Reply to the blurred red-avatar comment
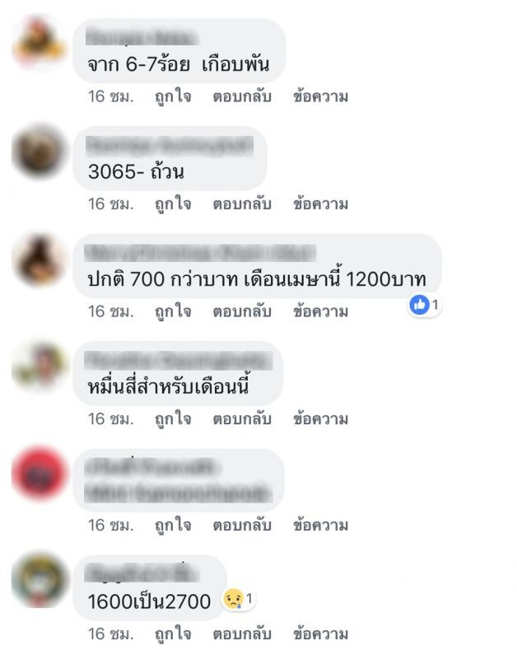The width and height of the screenshot is (517, 655). [x=242, y=526]
